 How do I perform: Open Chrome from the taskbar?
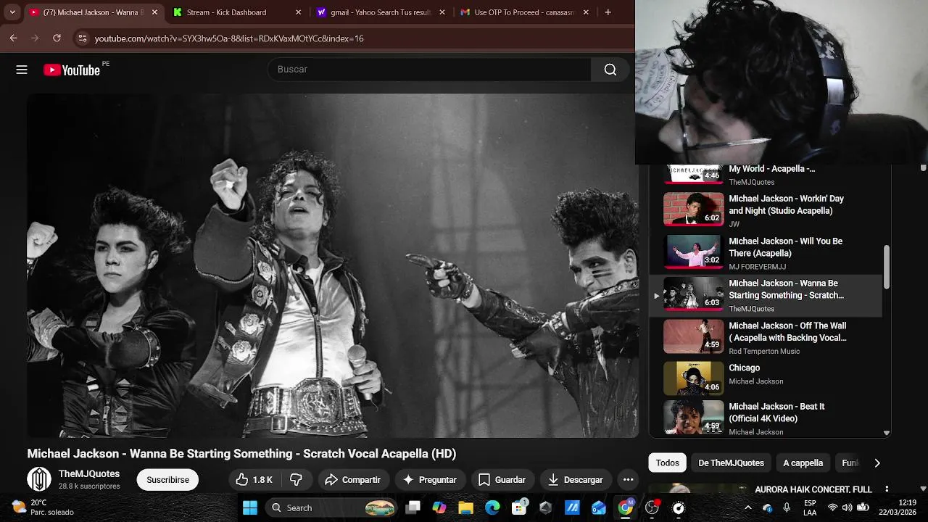[x=625, y=507]
